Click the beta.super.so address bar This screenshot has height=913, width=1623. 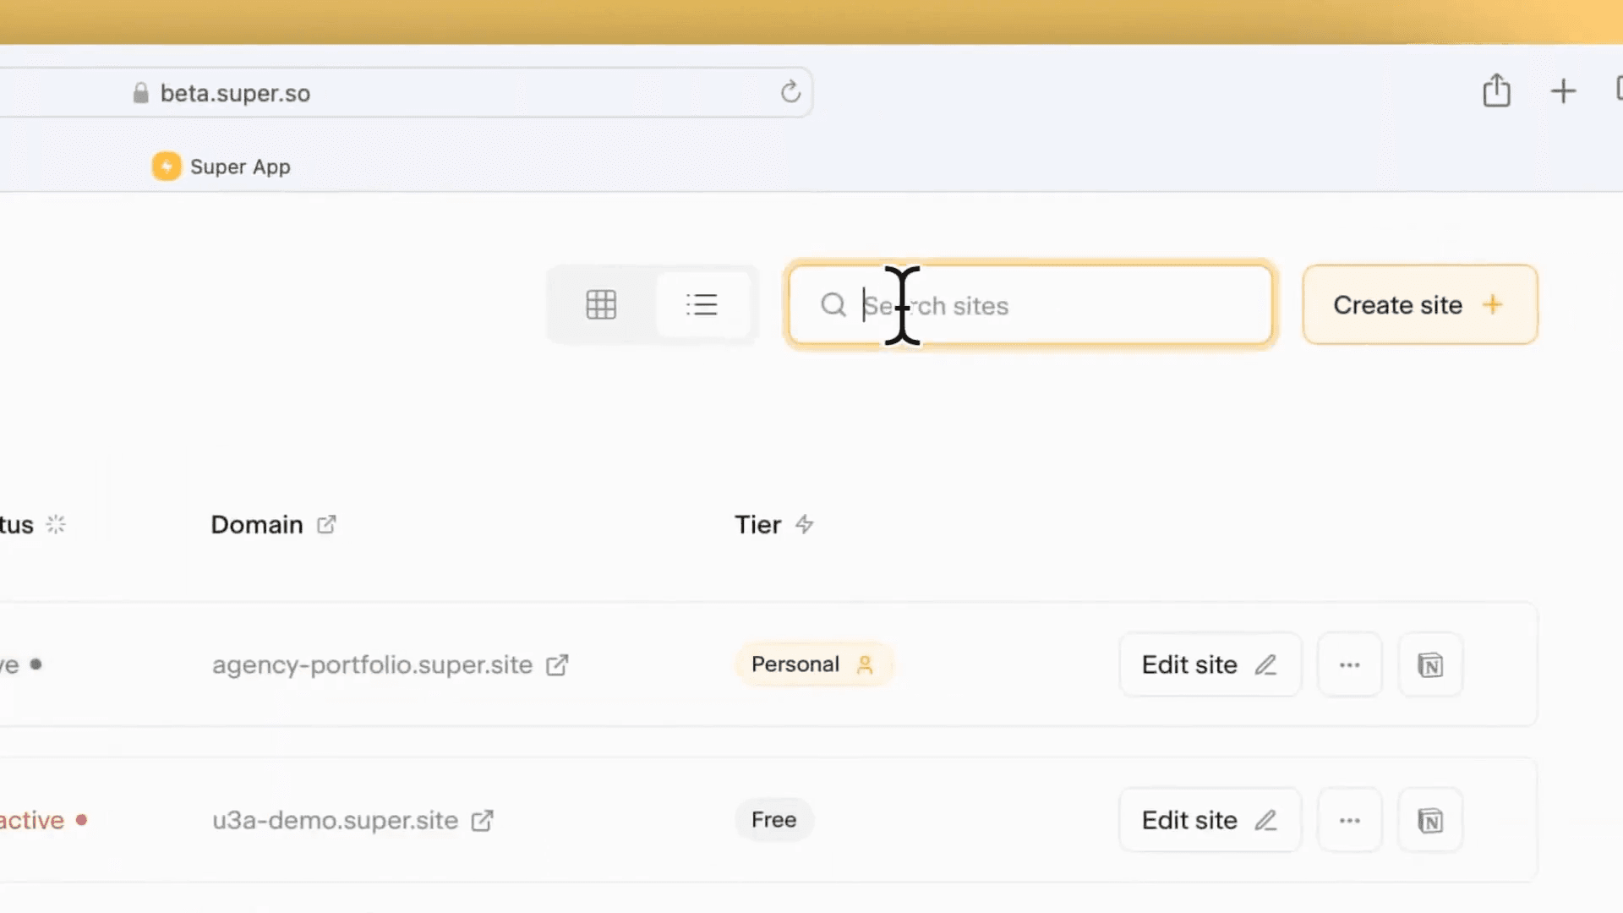coord(406,93)
